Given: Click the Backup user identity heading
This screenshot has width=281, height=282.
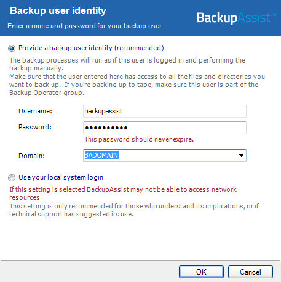Looking at the screenshot, I should (x=58, y=10).
